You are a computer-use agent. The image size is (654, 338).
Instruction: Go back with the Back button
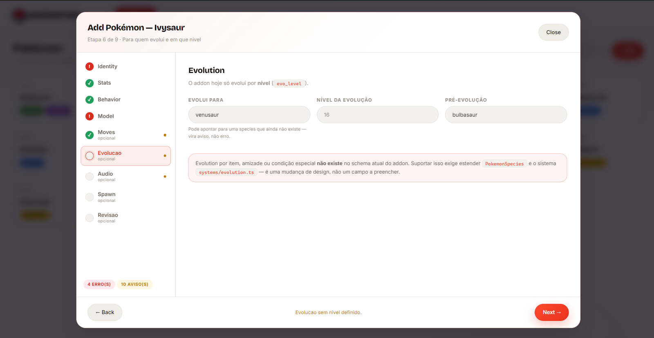pos(105,312)
